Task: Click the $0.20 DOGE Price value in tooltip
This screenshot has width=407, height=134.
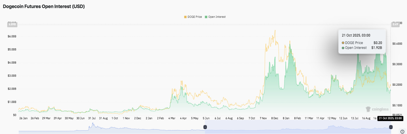Action: coord(378,43)
